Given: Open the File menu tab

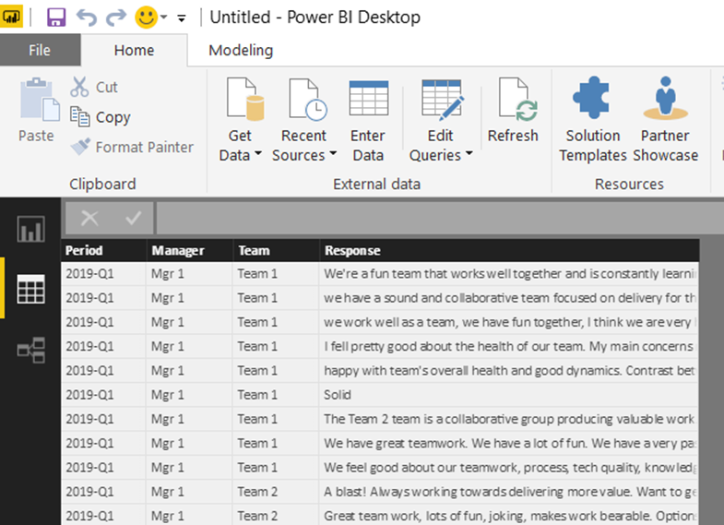Looking at the screenshot, I should point(40,50).
